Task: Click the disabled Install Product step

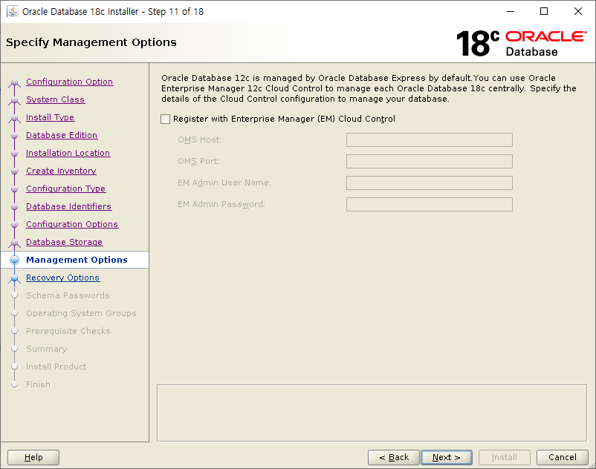Action: click(x=56, y=367)
